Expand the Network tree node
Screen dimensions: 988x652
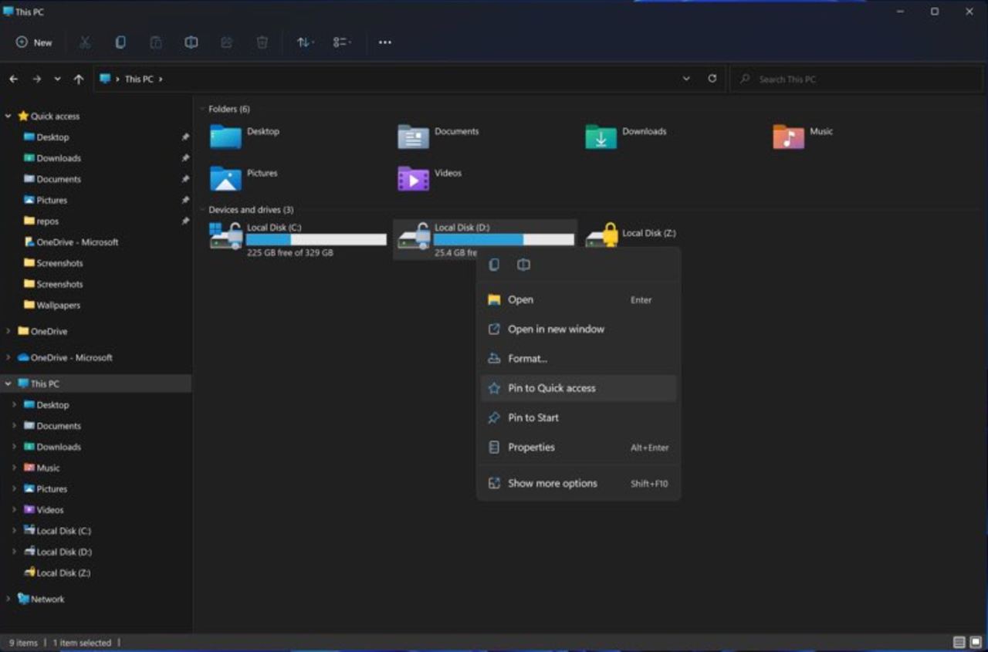8,599
